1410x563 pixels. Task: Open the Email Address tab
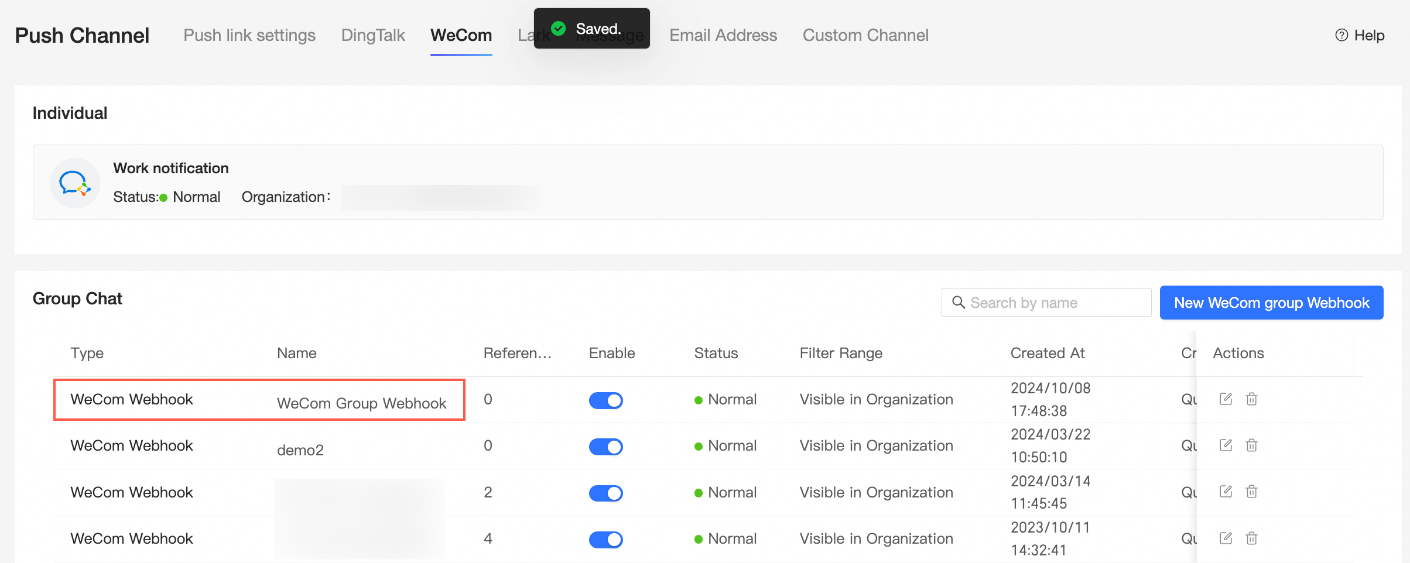pyautogui.click(x=723, y=35)
